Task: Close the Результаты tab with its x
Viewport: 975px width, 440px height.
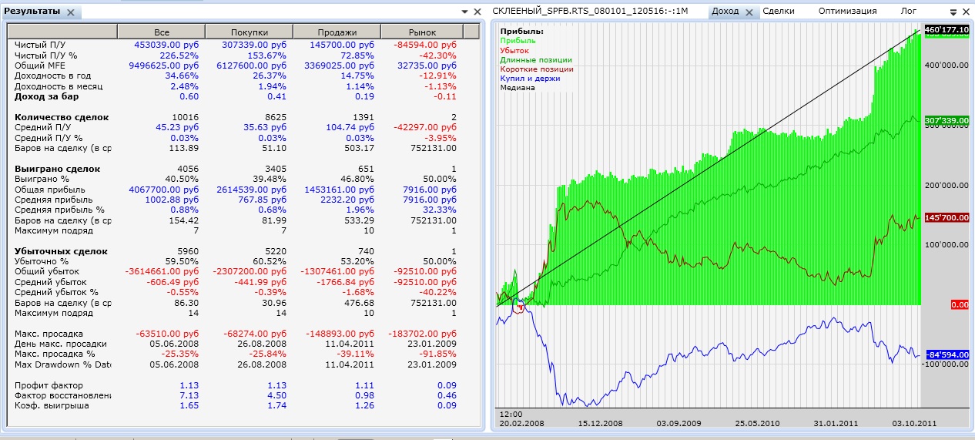Action: pos(71,12)
